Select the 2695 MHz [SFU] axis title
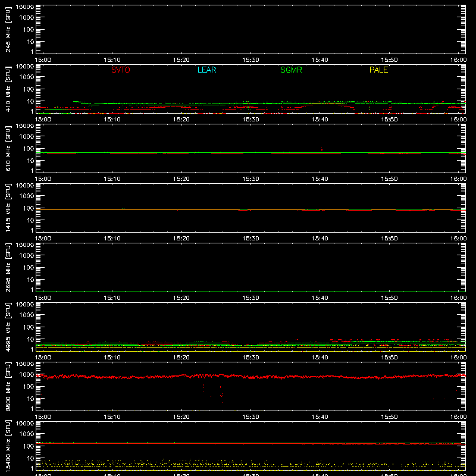The image size is (476, 476). click(8, 267)
